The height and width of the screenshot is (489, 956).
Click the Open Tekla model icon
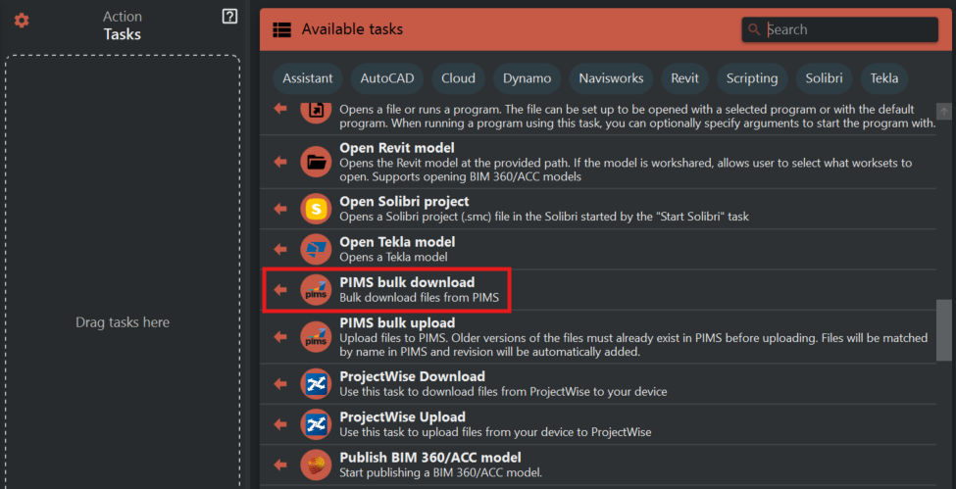pyautogui.click(x=317, y=249)
